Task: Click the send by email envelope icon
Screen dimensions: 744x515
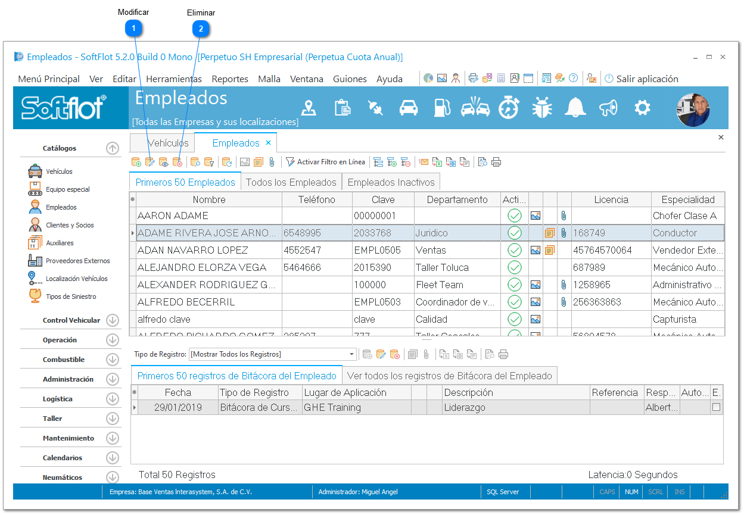Action: pyautogui.click(x=424, y=162)
